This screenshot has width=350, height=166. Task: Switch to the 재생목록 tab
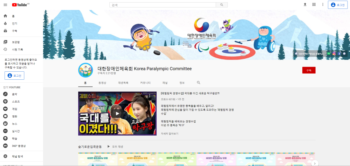[x=123, y=83]
